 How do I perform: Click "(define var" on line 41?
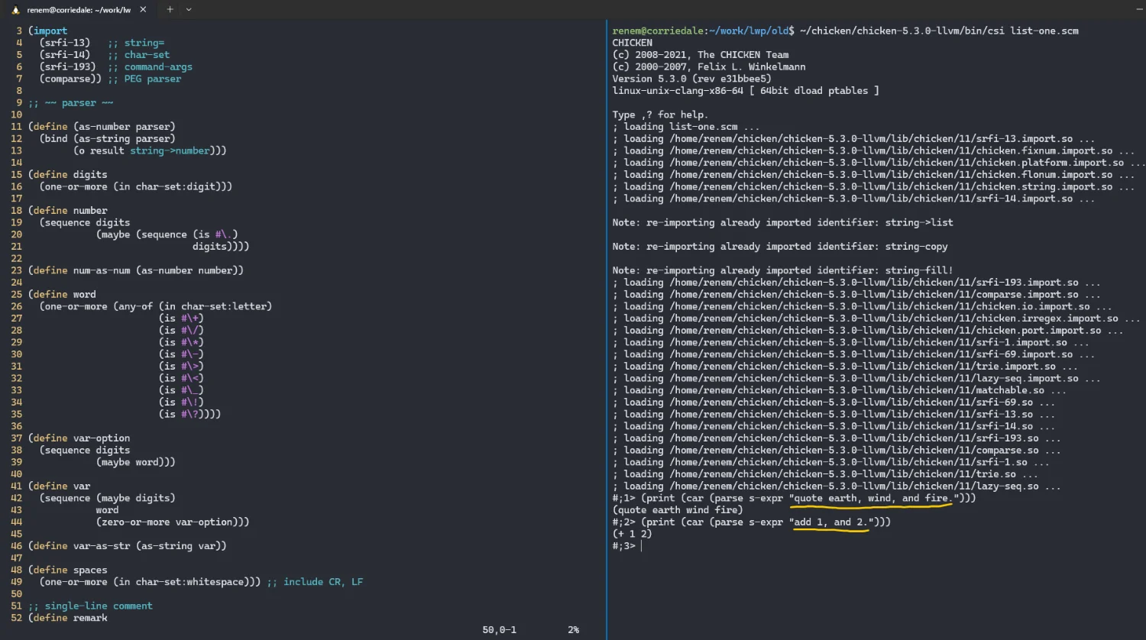[59, 486]
